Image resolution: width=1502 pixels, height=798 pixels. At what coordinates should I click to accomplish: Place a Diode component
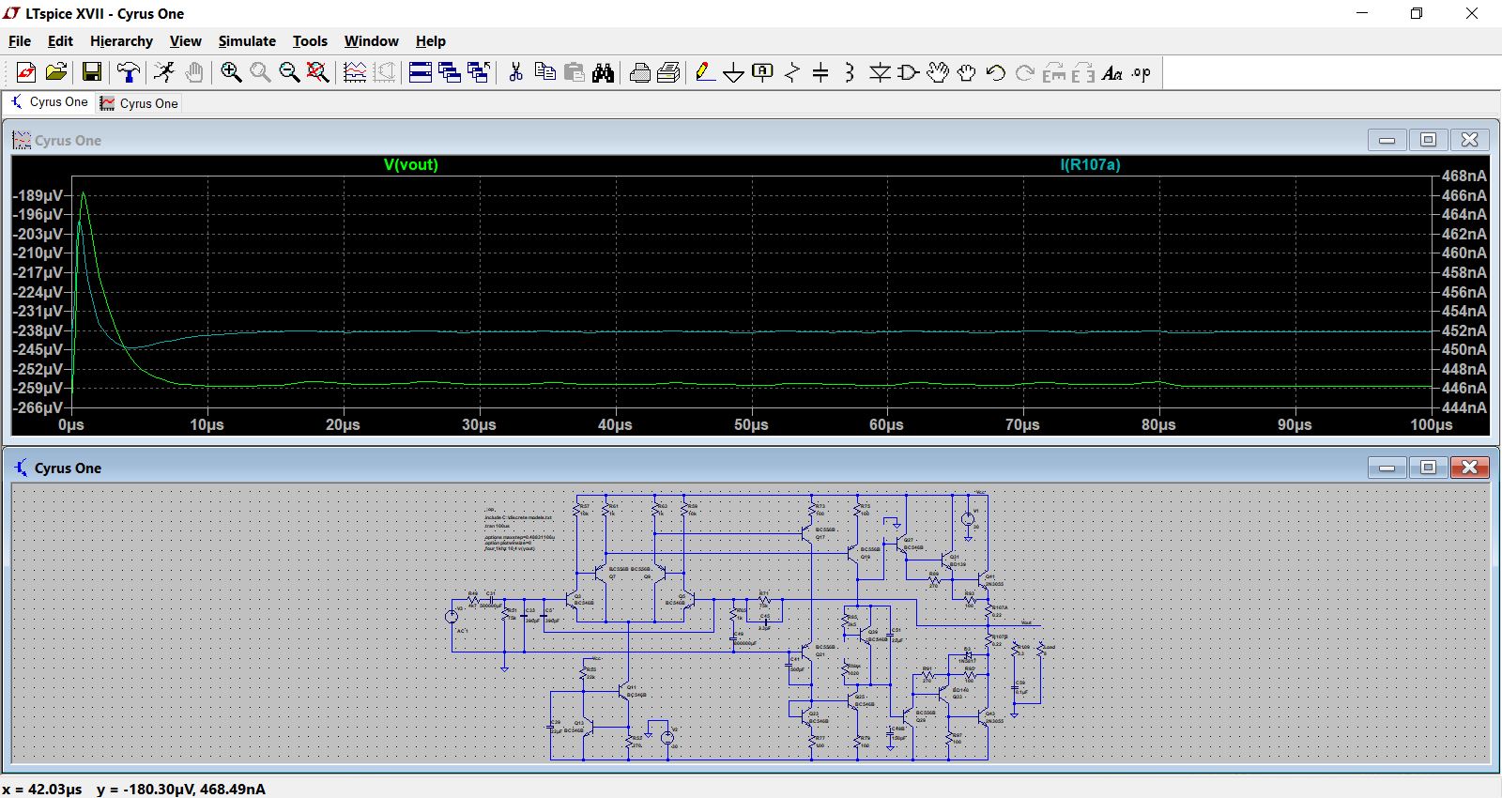pyautogui.click(x=880, y=72)
